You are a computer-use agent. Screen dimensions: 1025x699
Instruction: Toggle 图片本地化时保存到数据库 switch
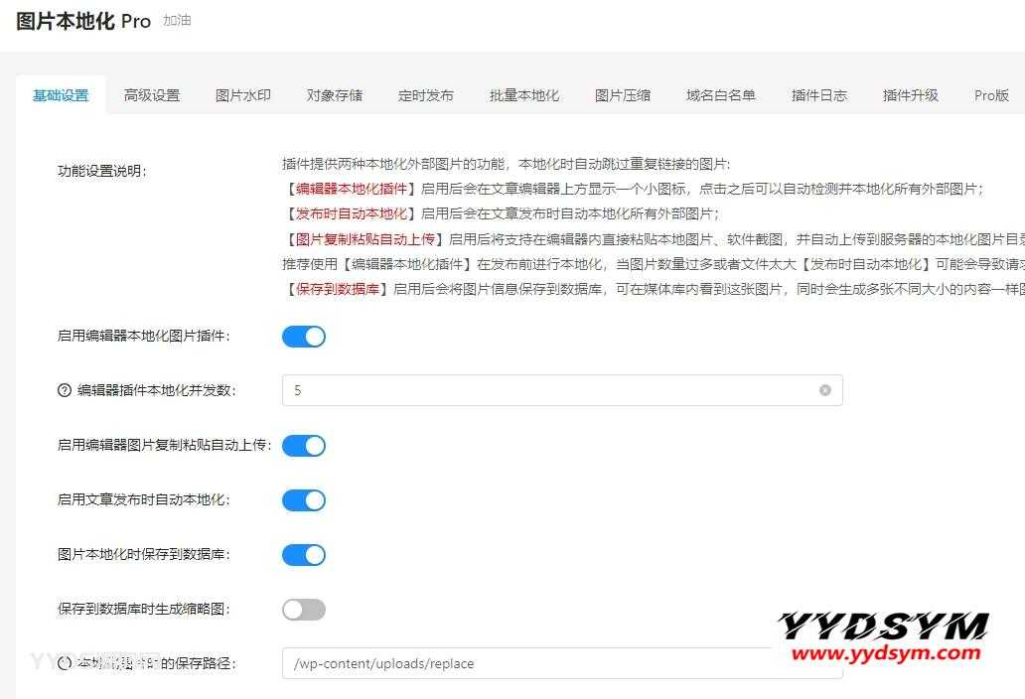coord(303,555)
